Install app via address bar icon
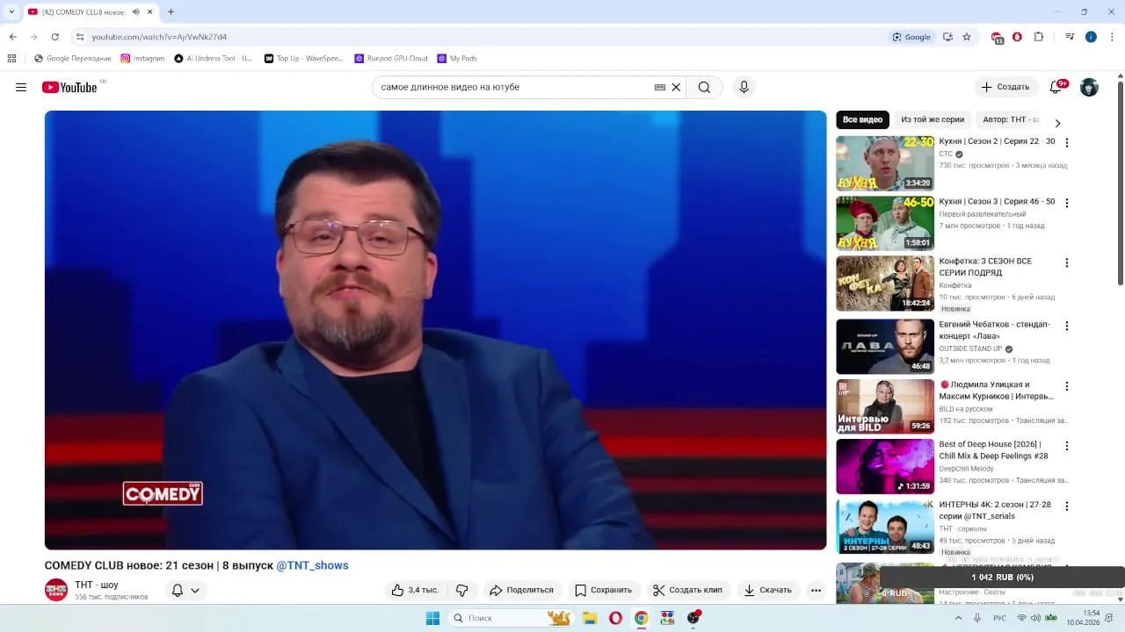The image size is (1125, 632). click(947, 37)
